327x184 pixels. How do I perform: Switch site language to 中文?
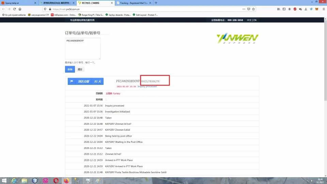pos(249,20)
